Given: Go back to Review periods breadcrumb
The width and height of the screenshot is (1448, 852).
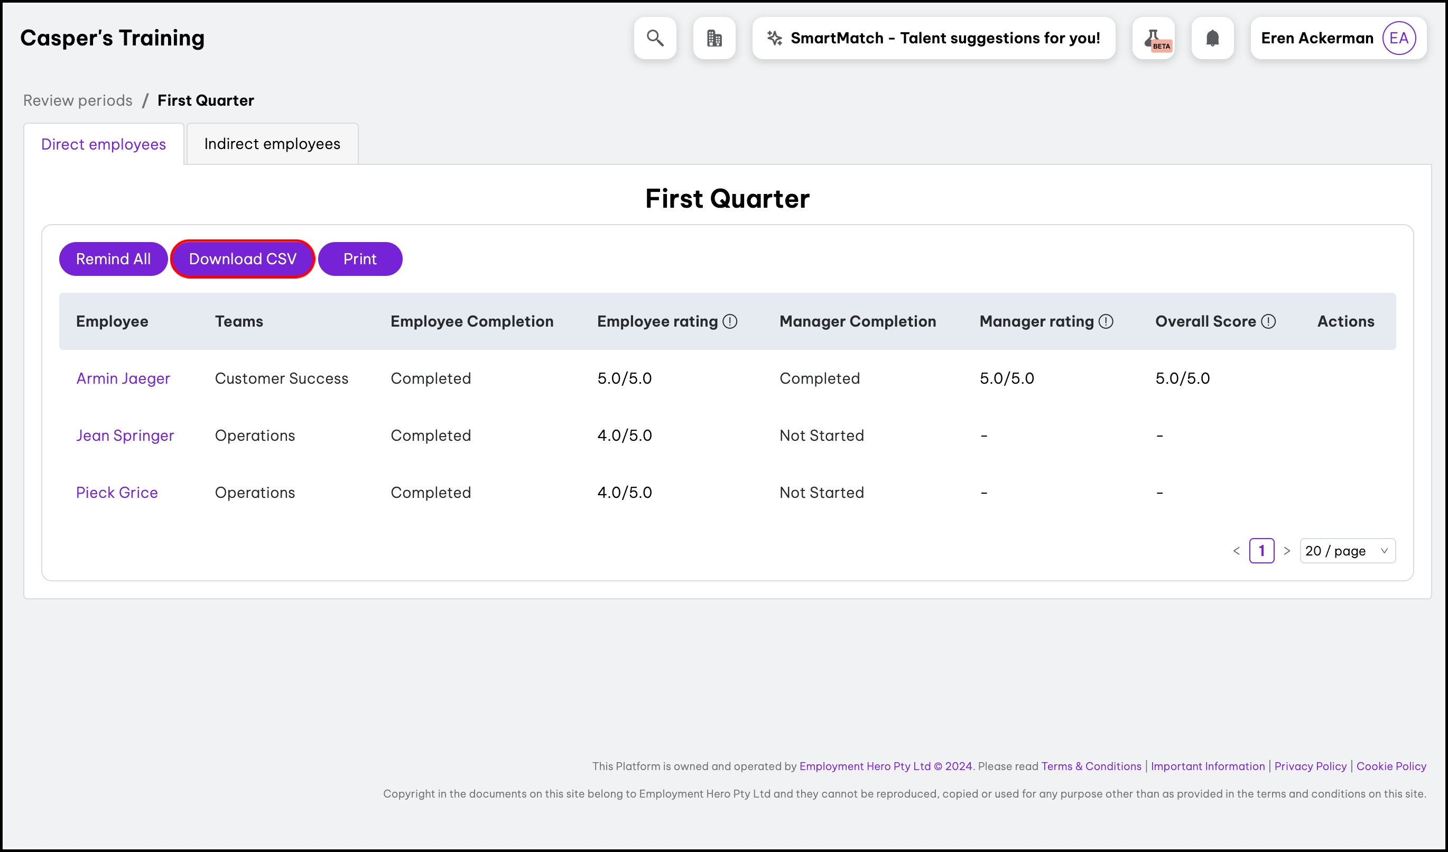Looking at the screenshot, I should (x=78, y=100).
